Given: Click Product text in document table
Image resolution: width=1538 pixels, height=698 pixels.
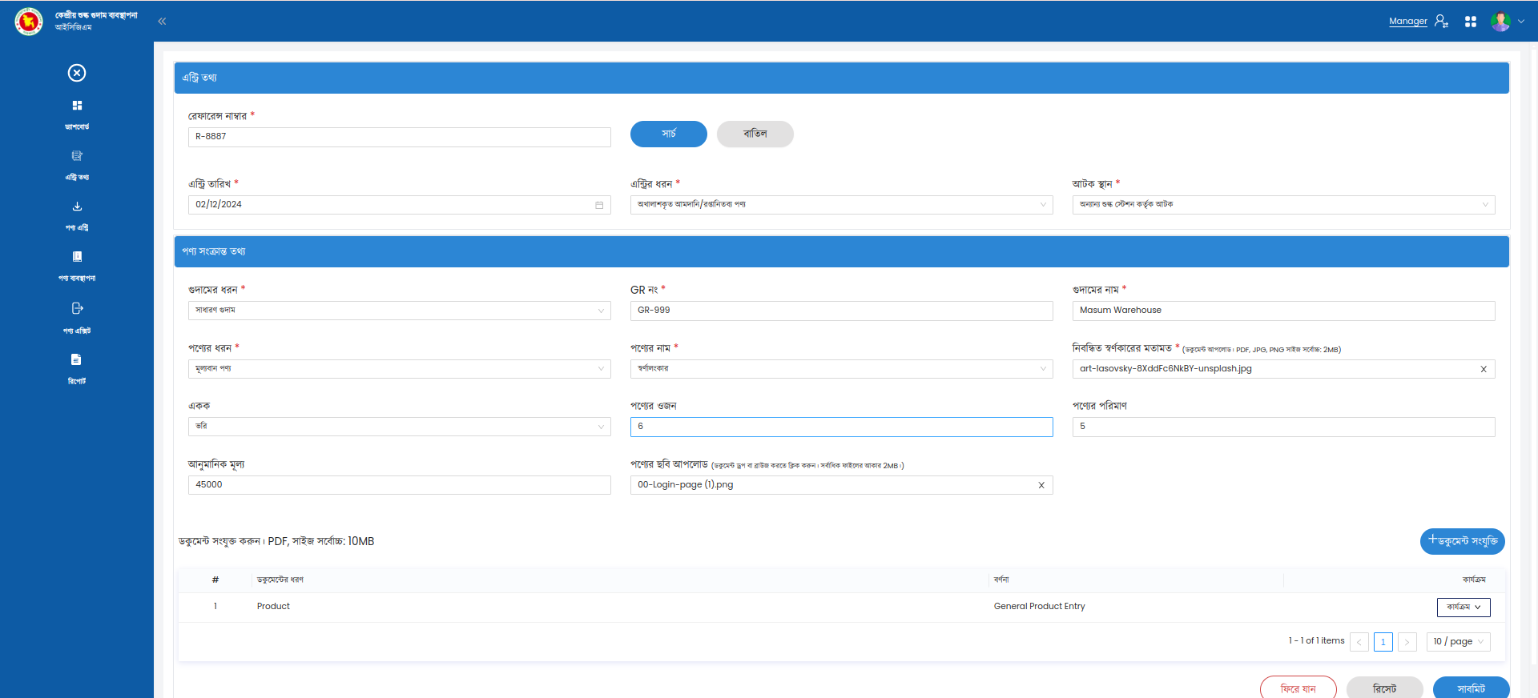Looking at the screenshot, I should (x=273, y=607).
